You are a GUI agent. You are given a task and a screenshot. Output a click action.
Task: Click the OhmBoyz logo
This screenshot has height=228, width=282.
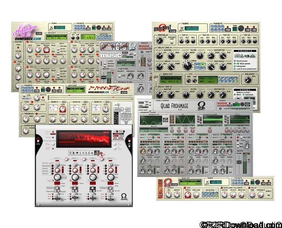(x=162, y=29)
